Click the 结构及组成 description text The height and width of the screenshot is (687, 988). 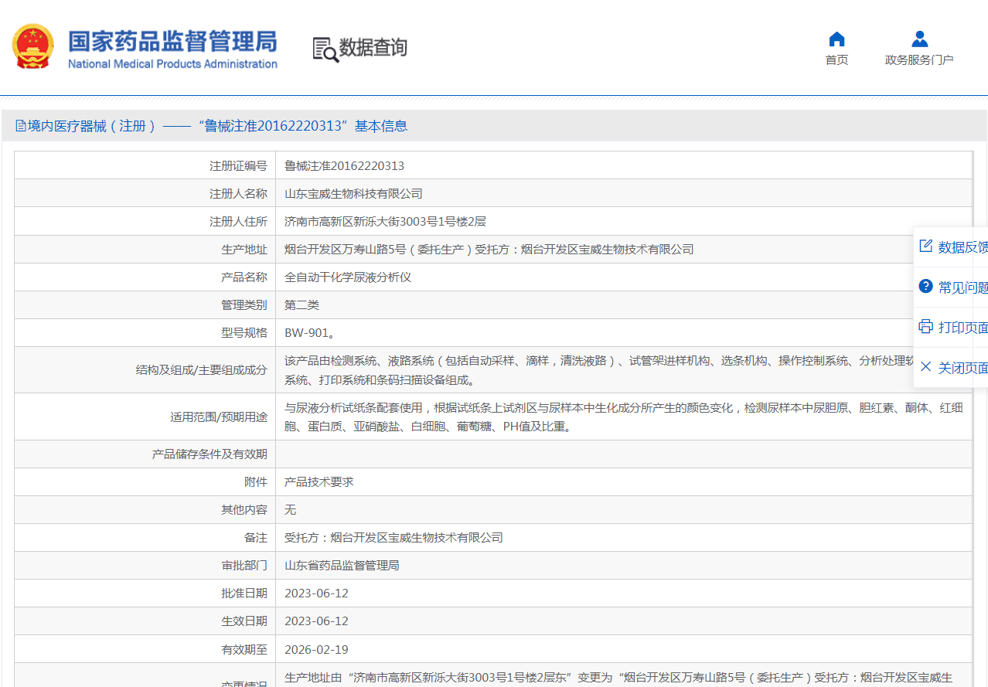[600, 370]
